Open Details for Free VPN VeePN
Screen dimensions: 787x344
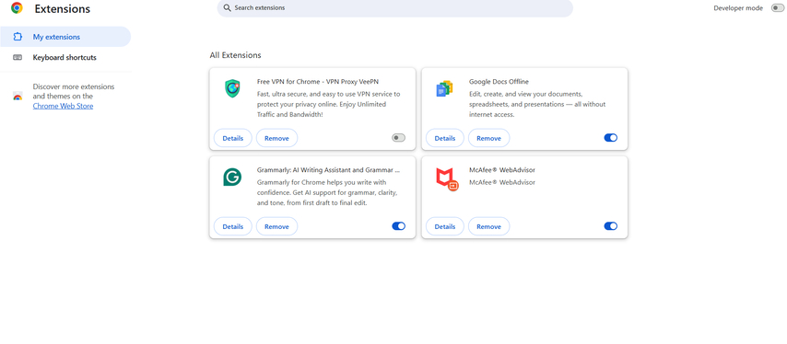click(x=233, y=138)
